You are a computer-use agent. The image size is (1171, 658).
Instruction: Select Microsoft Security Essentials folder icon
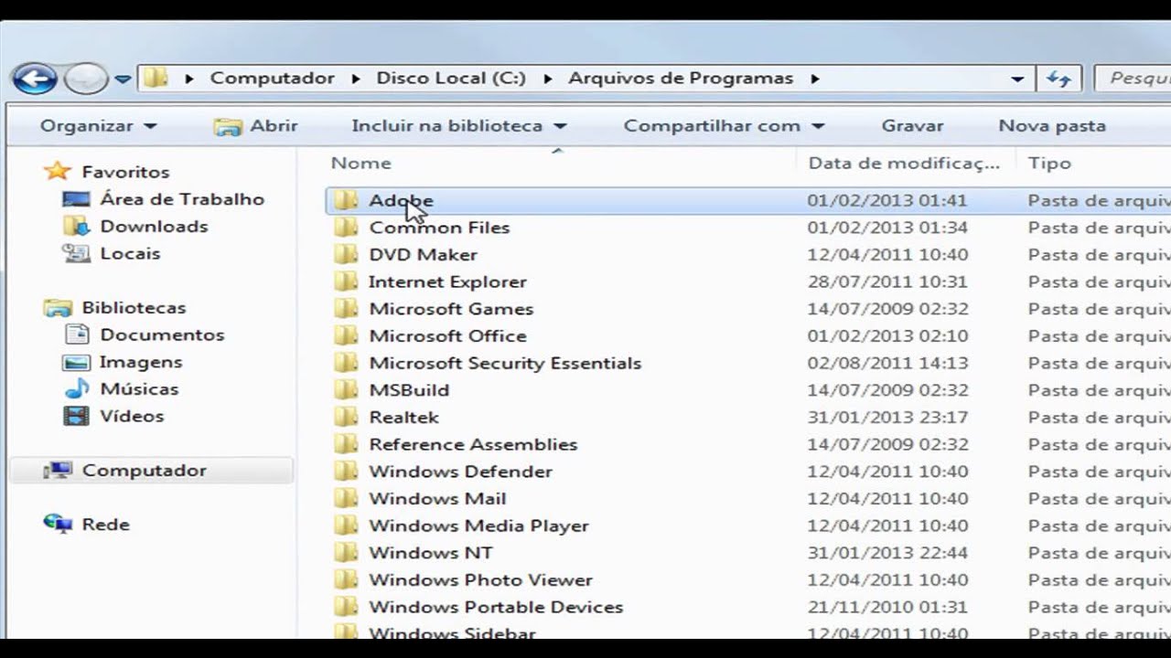coord(345,363)
